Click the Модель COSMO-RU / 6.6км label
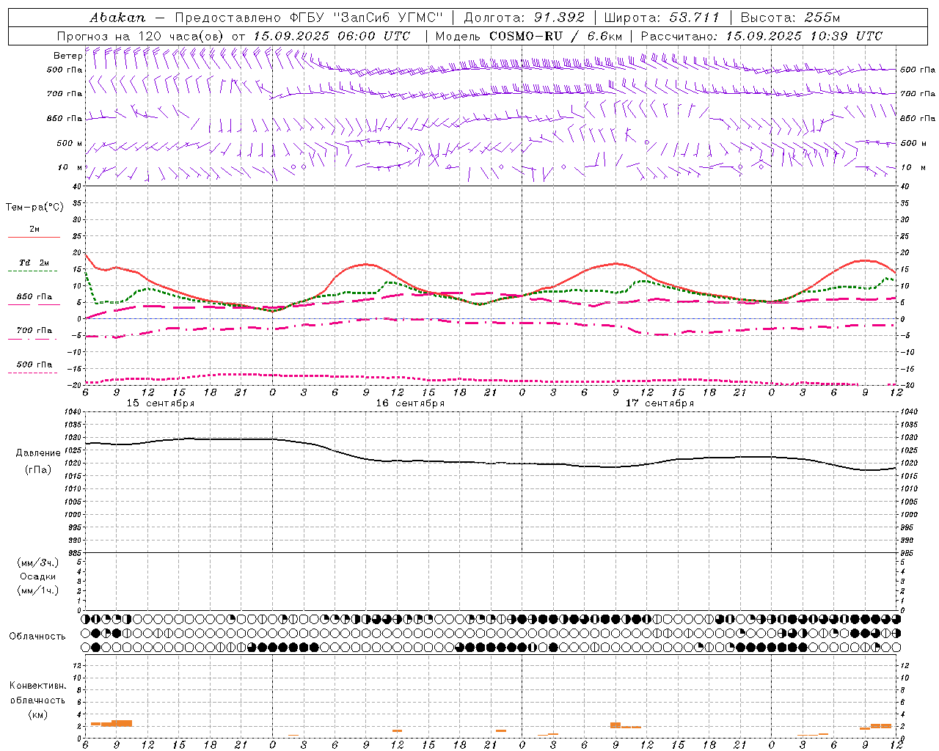939x751 pixels. click(528, 36)
